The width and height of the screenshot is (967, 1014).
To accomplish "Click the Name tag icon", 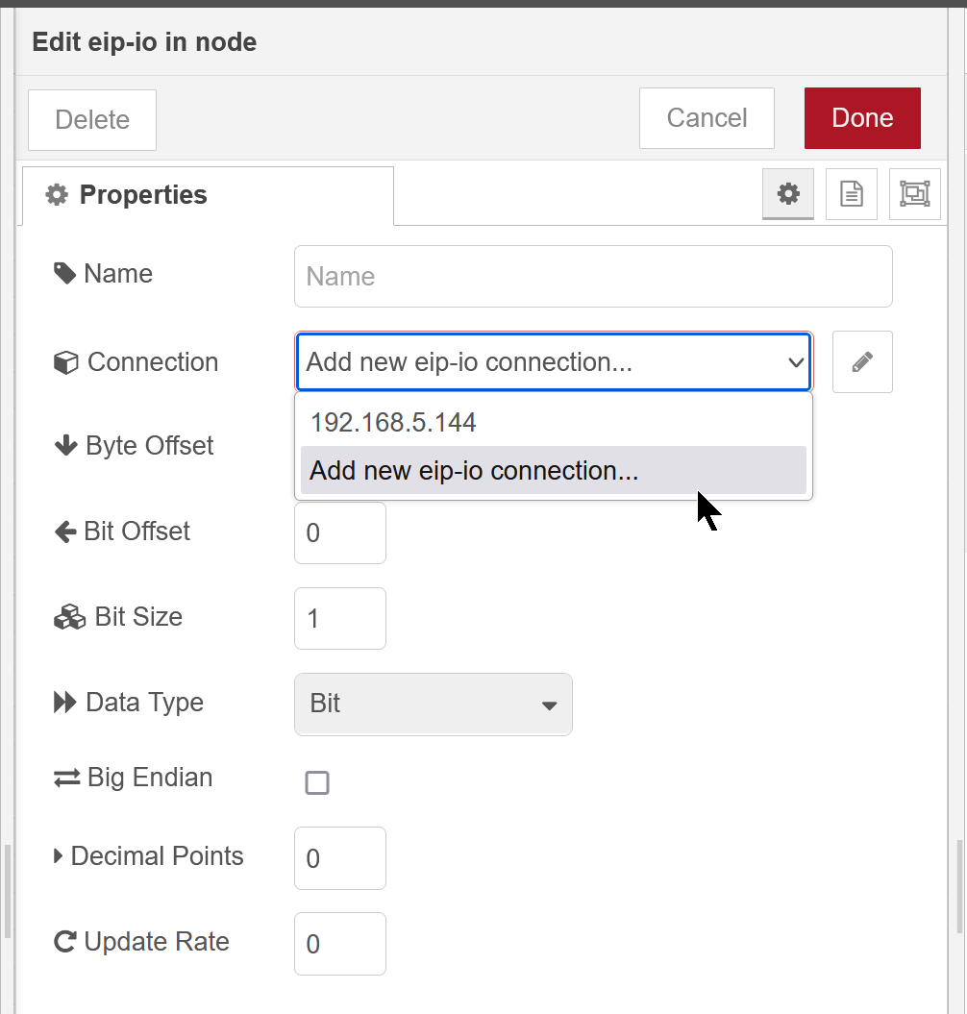I will coord(64,274).
